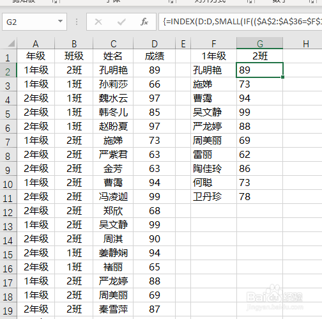Image resolution: width=322 pixels, height=319 pixels.
Task: Select row 1 header
Action: 8,57
